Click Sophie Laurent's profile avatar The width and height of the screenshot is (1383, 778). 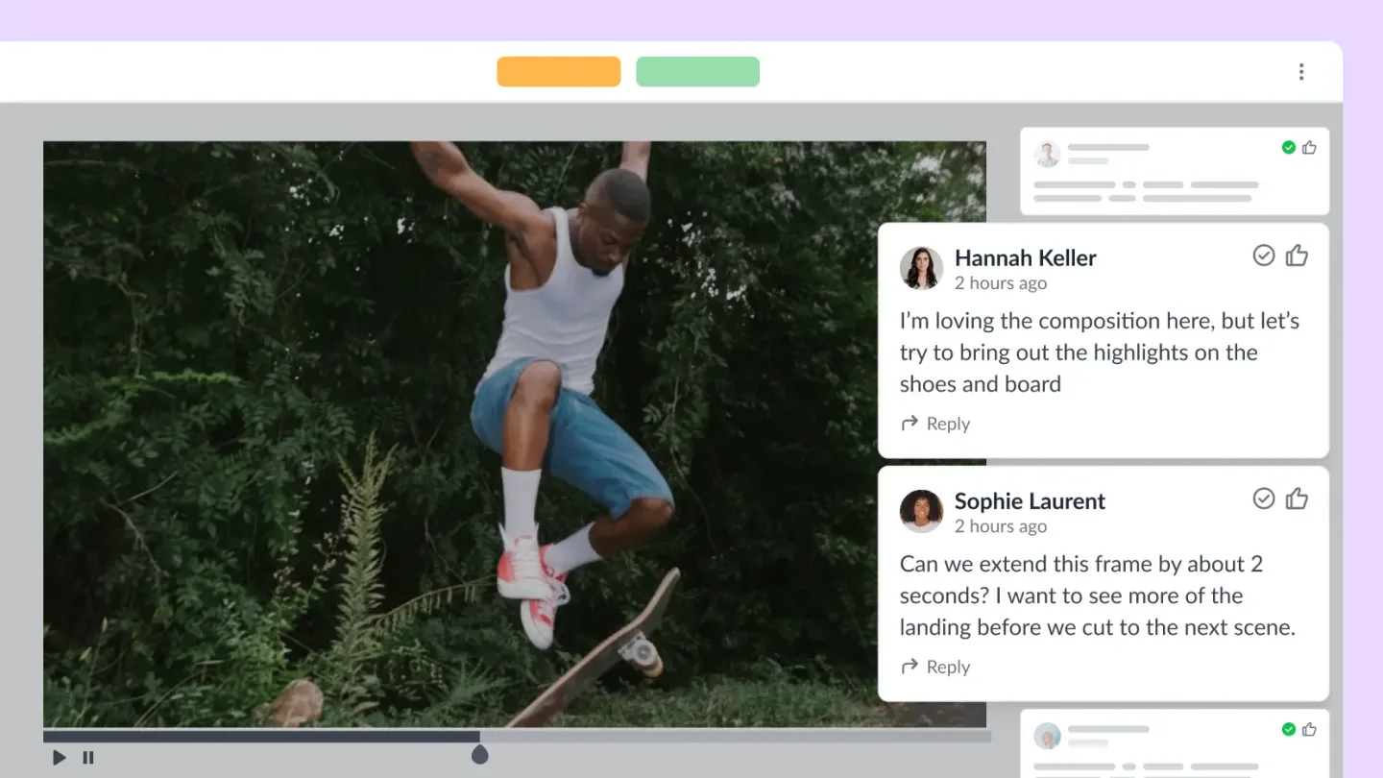tap(921, 511)
